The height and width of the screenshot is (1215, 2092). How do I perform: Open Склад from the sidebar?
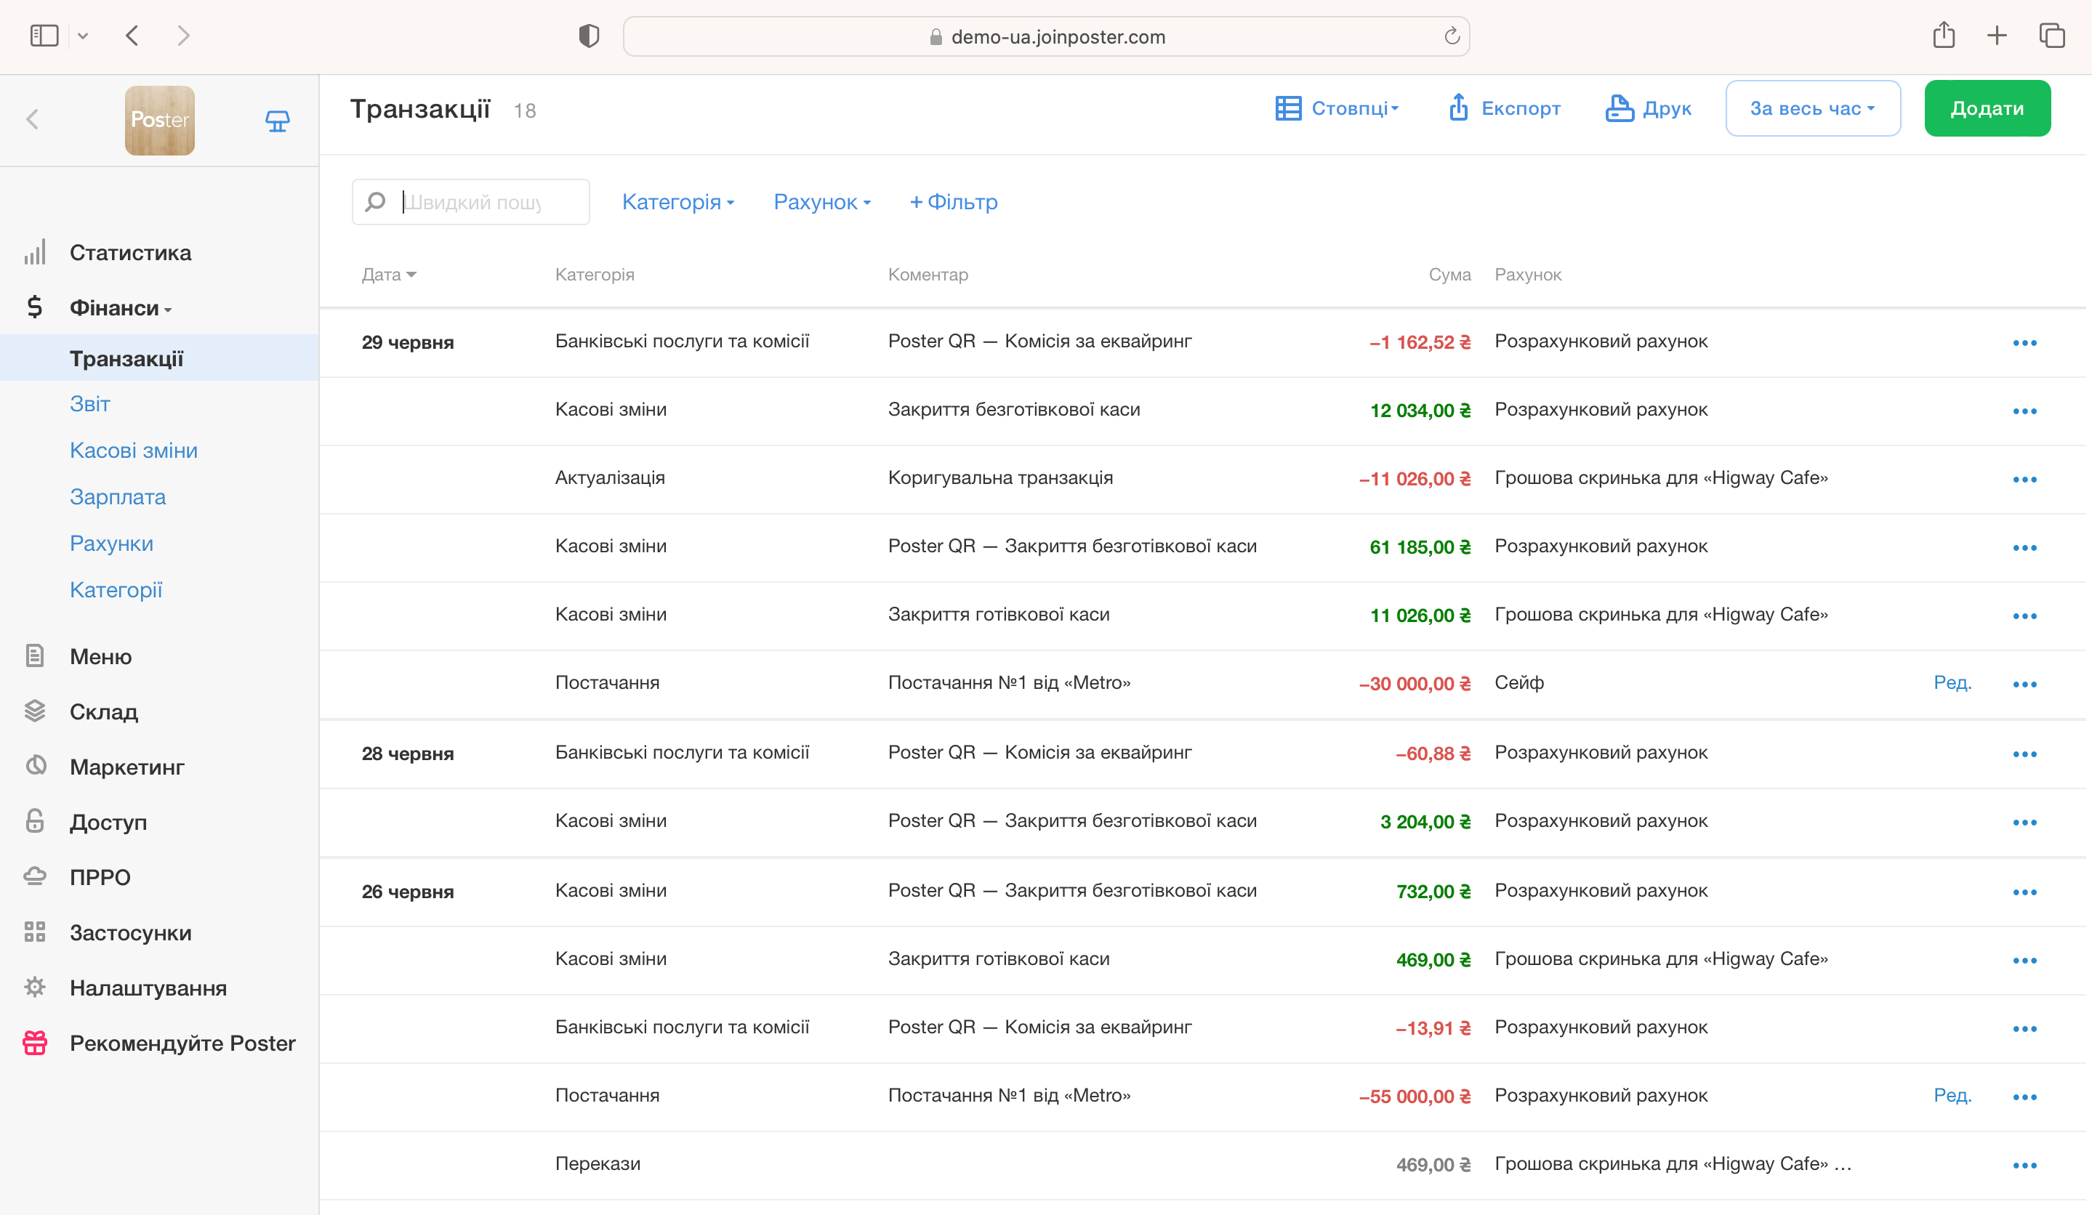click(104, 711)
